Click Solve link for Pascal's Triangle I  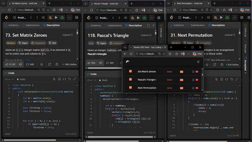pyautogui.click(x=169, y=80)
